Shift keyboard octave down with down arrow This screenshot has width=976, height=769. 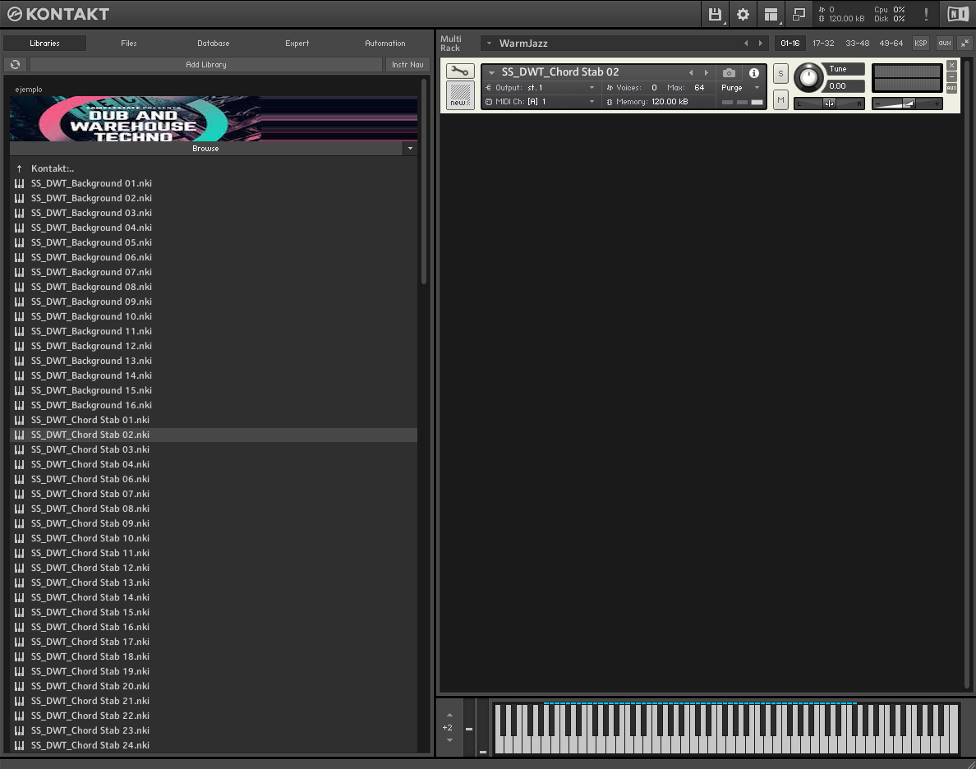pos(449,739)
